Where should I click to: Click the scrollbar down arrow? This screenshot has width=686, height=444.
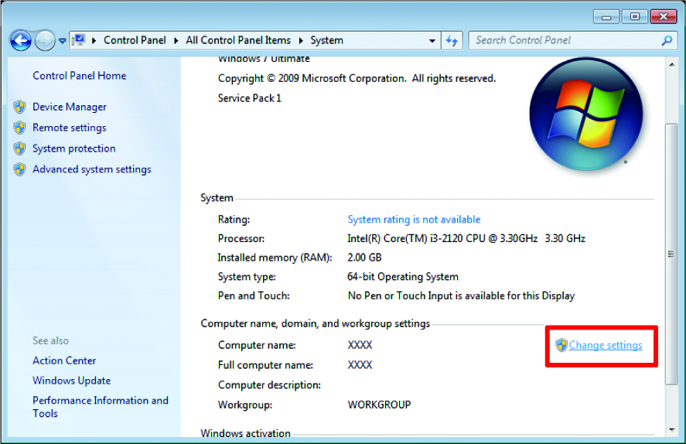pyautogui.click(x=671, y=429)
